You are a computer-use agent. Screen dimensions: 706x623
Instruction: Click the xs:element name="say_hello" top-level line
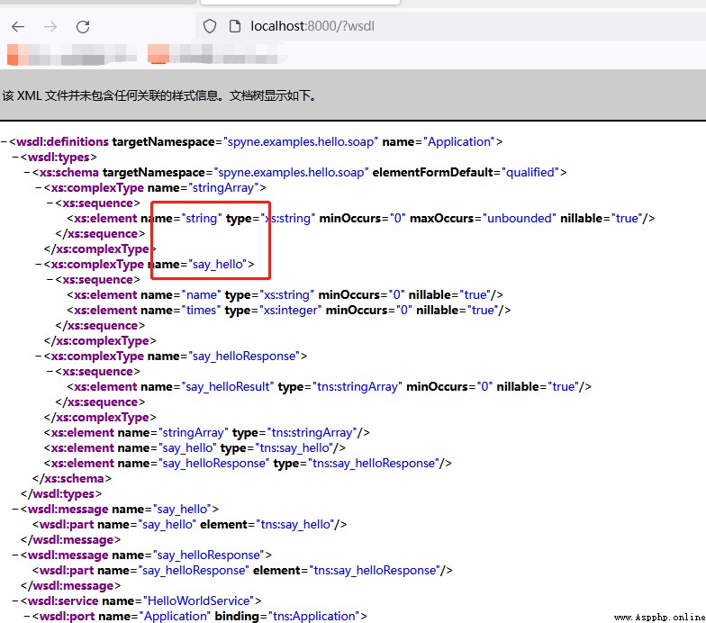click(x=195, y=448)
